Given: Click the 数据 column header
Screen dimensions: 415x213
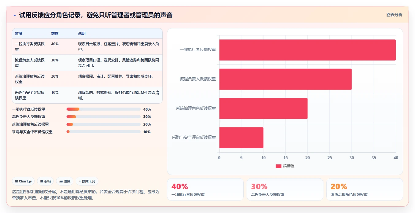Looking at the screenshot, I should click(55, 34).
